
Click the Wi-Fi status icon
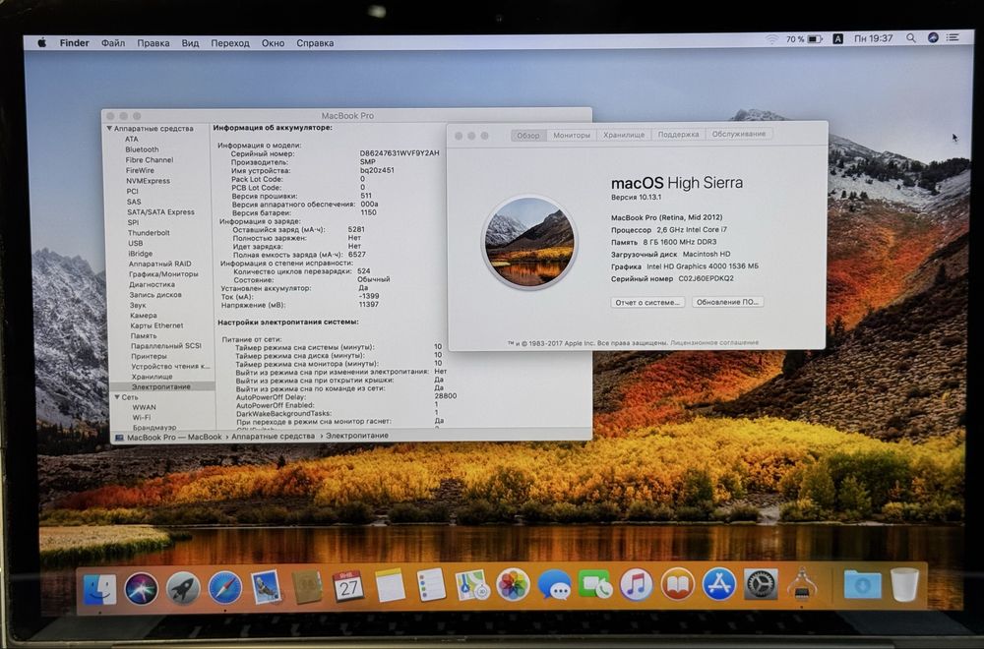click(771, 39)
